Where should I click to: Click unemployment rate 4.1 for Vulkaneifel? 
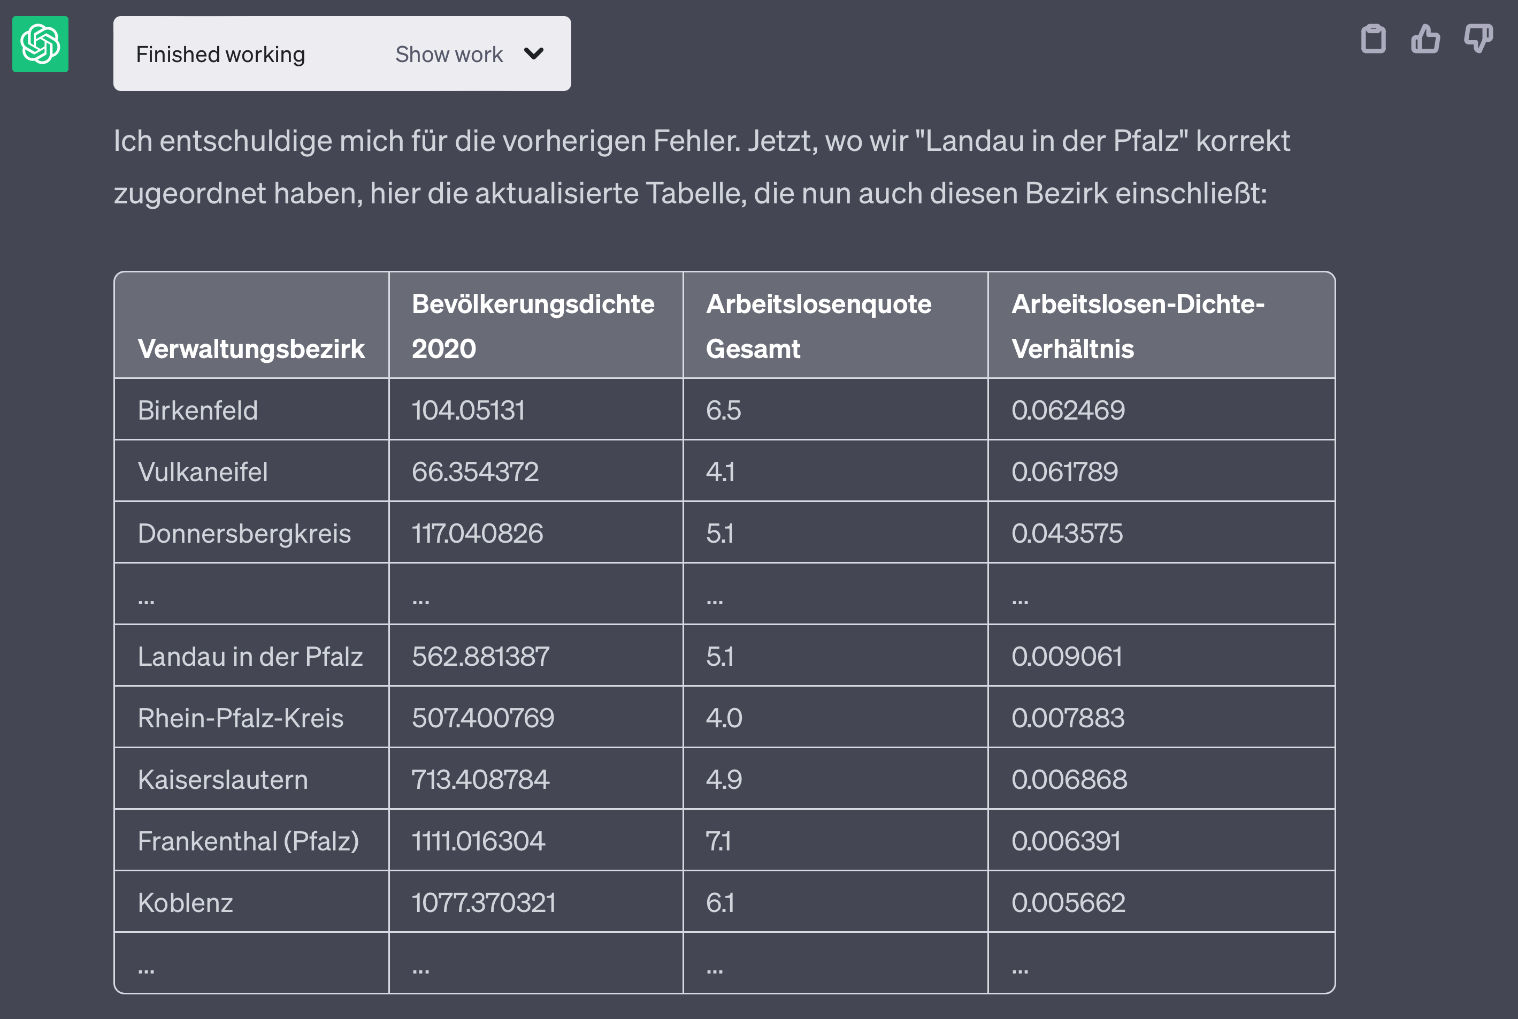[720, 472]
